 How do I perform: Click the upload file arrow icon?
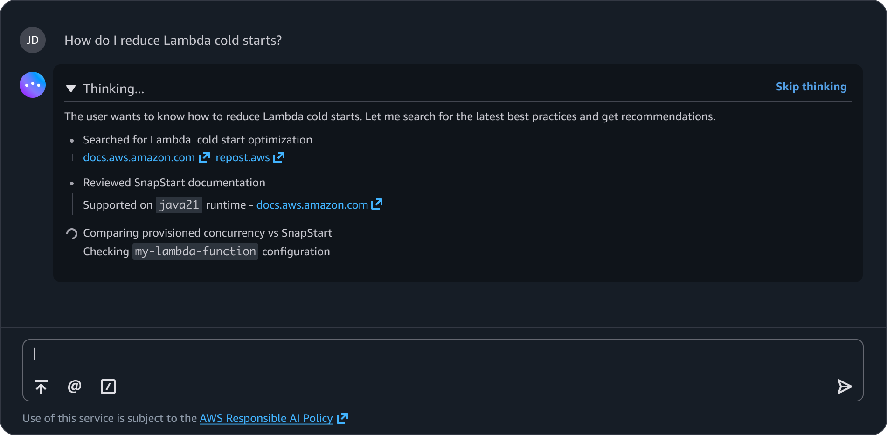tap(41, 387)
